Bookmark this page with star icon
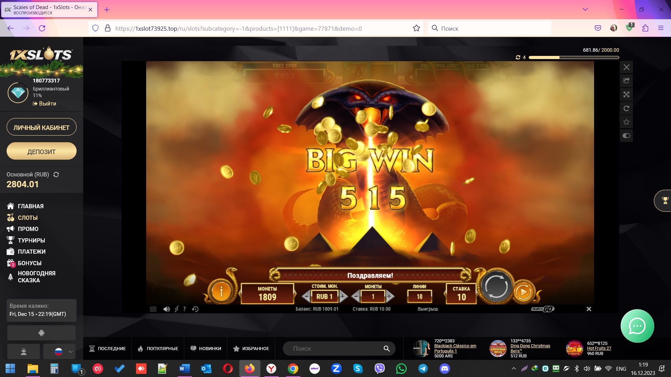 pyautogui.click(x=416, y=28)
